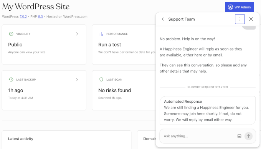Screen dimensions: 261x149
Task: Select the 1h ago backup text
Action: 16,90
